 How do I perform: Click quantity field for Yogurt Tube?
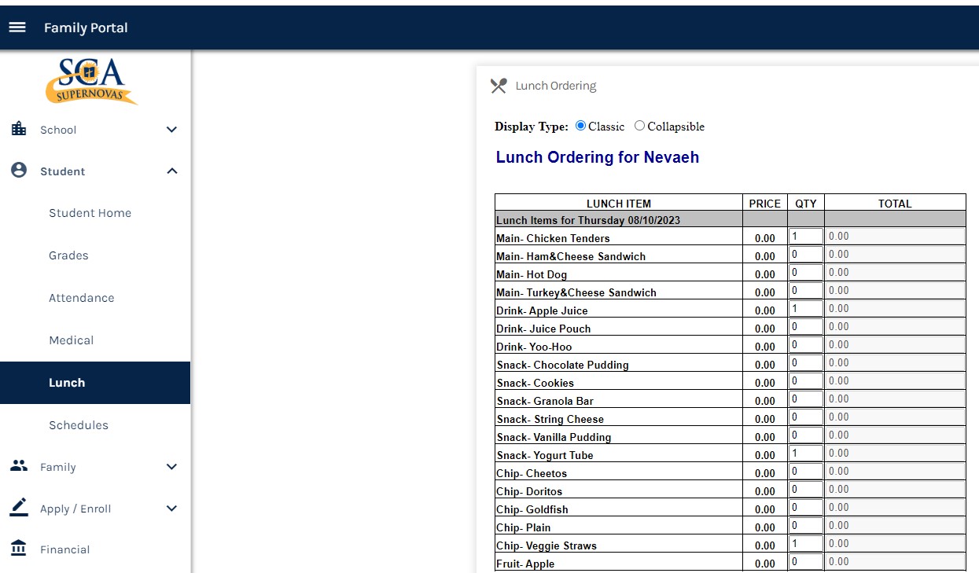point(806,453)
